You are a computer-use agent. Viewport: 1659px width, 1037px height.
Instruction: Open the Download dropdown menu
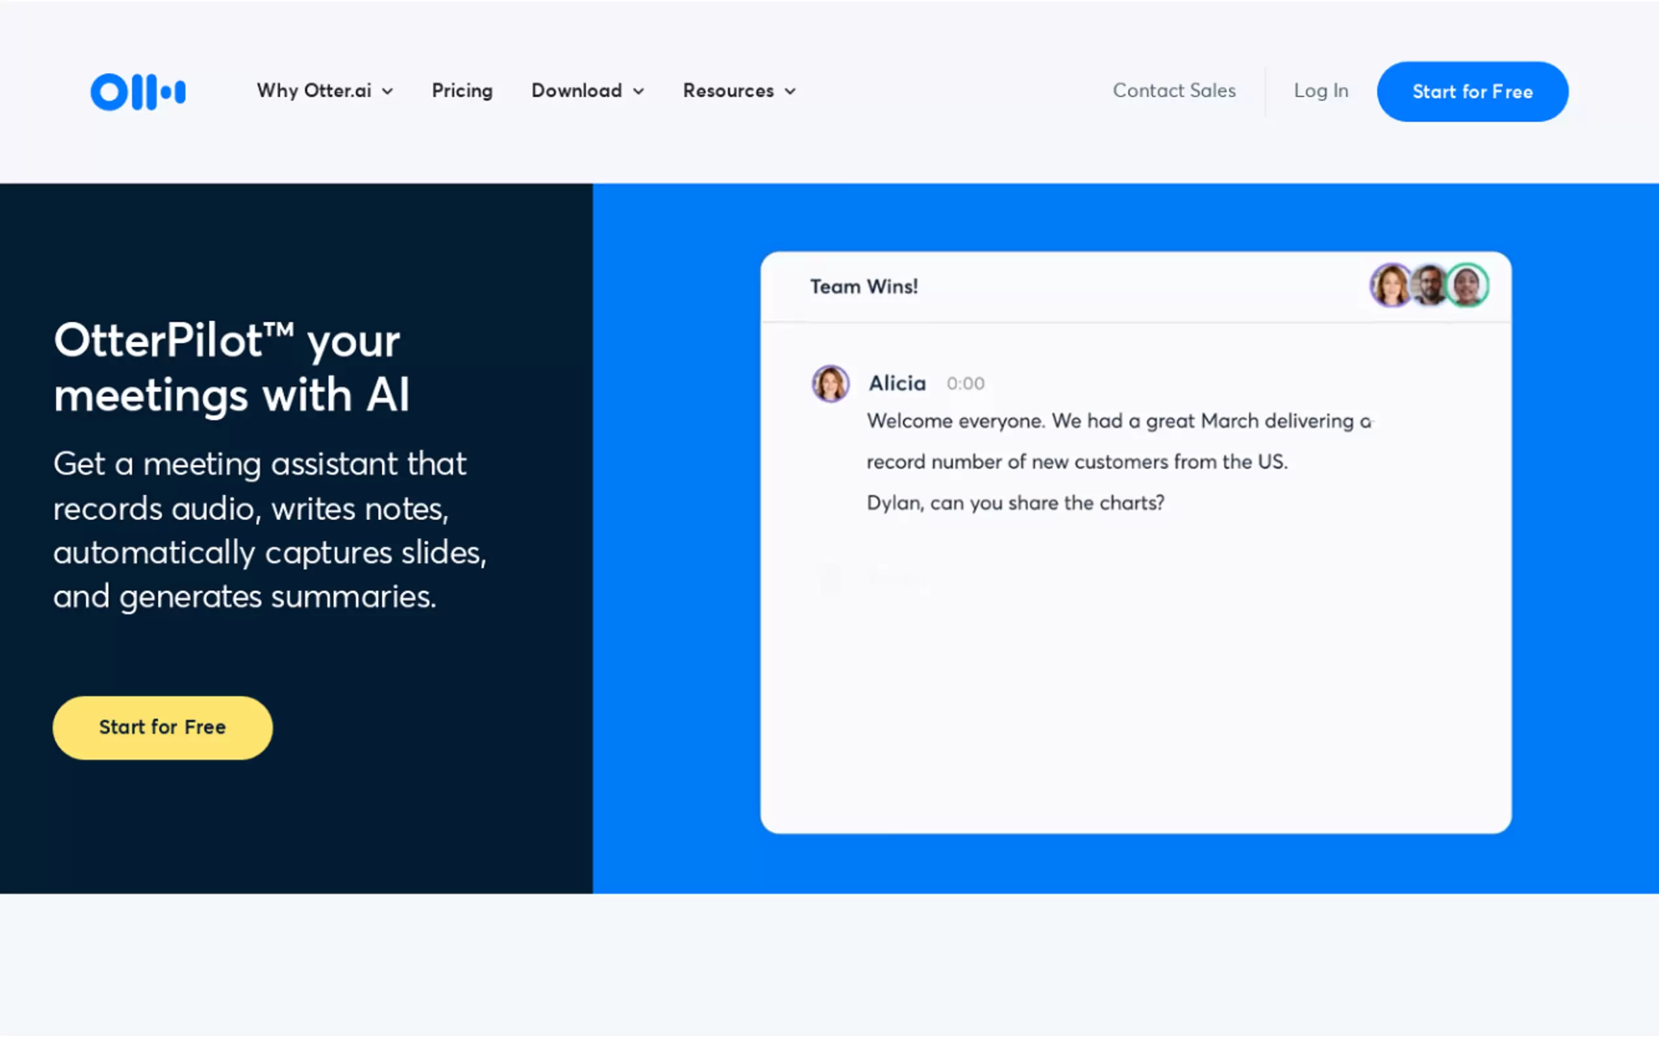(587, 91)
